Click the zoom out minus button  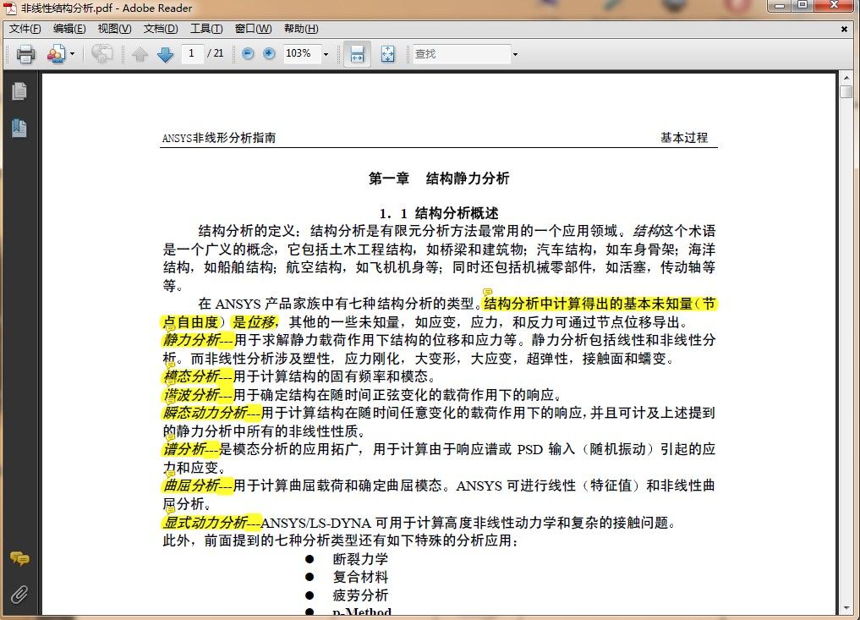click(x=248, y=54)
